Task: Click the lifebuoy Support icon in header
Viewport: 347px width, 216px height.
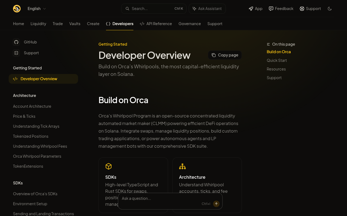Action: tap(302, 9)
